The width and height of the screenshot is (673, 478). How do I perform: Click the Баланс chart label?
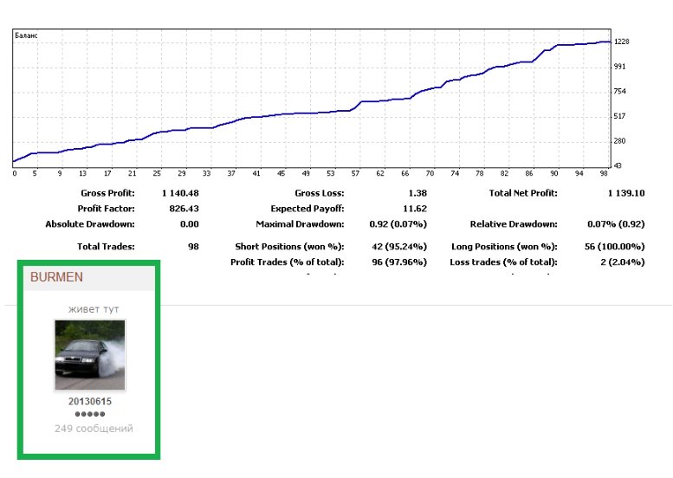click(x=26, y=36)
